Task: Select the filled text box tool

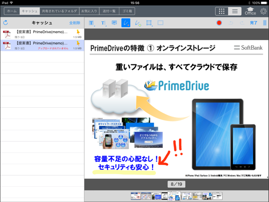Action: [x=91, y=23]
